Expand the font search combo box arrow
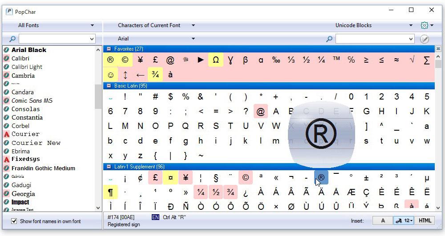Viewport: 445px width, 236px height. pos(92,39)
